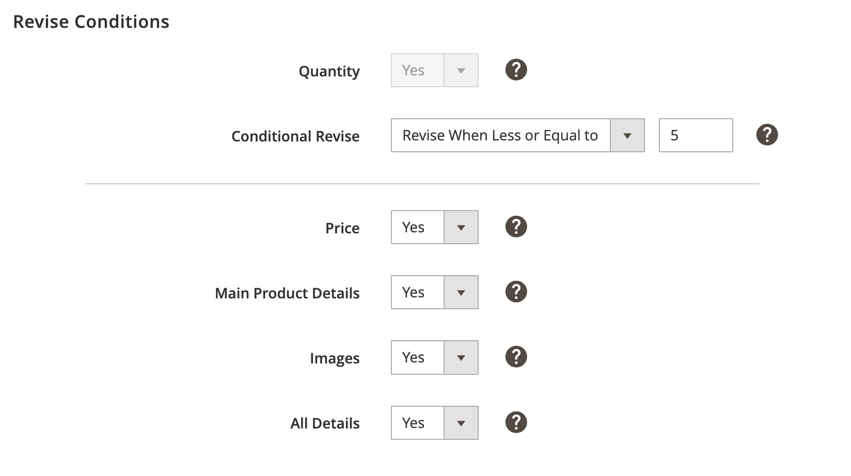Click the Quantity field label
The width and height of the screenshot is (851, 476).
pos(329,71)
